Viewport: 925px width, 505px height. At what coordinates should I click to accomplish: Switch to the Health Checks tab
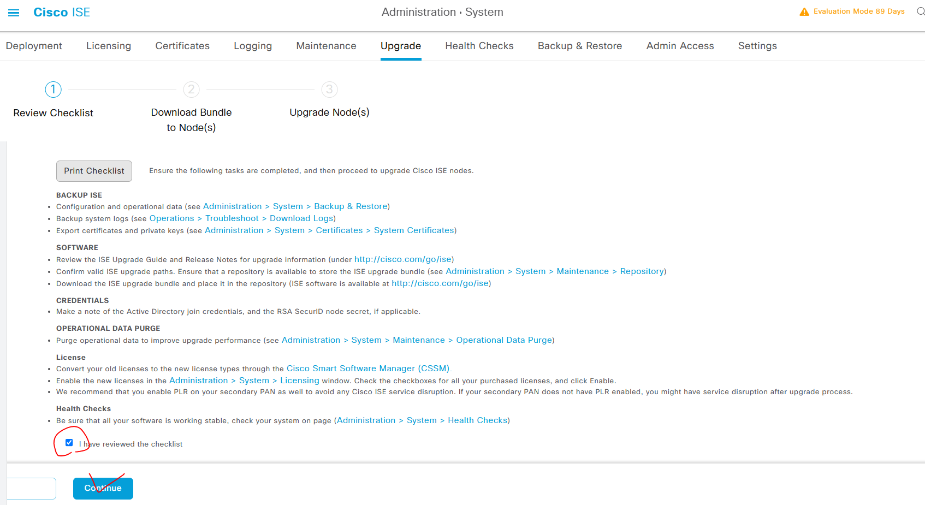coord(479,46)
